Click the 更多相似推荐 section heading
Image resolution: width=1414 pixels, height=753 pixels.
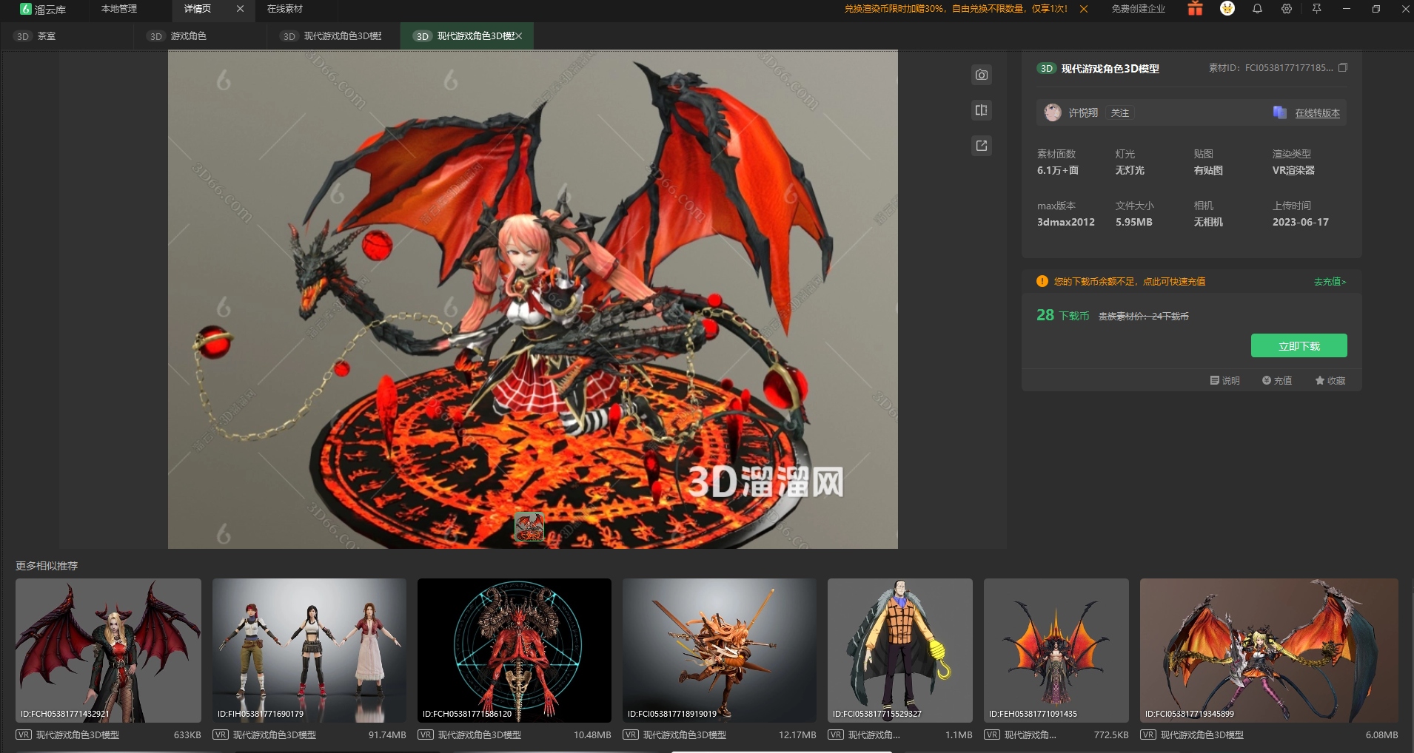[x=47, y=566]
